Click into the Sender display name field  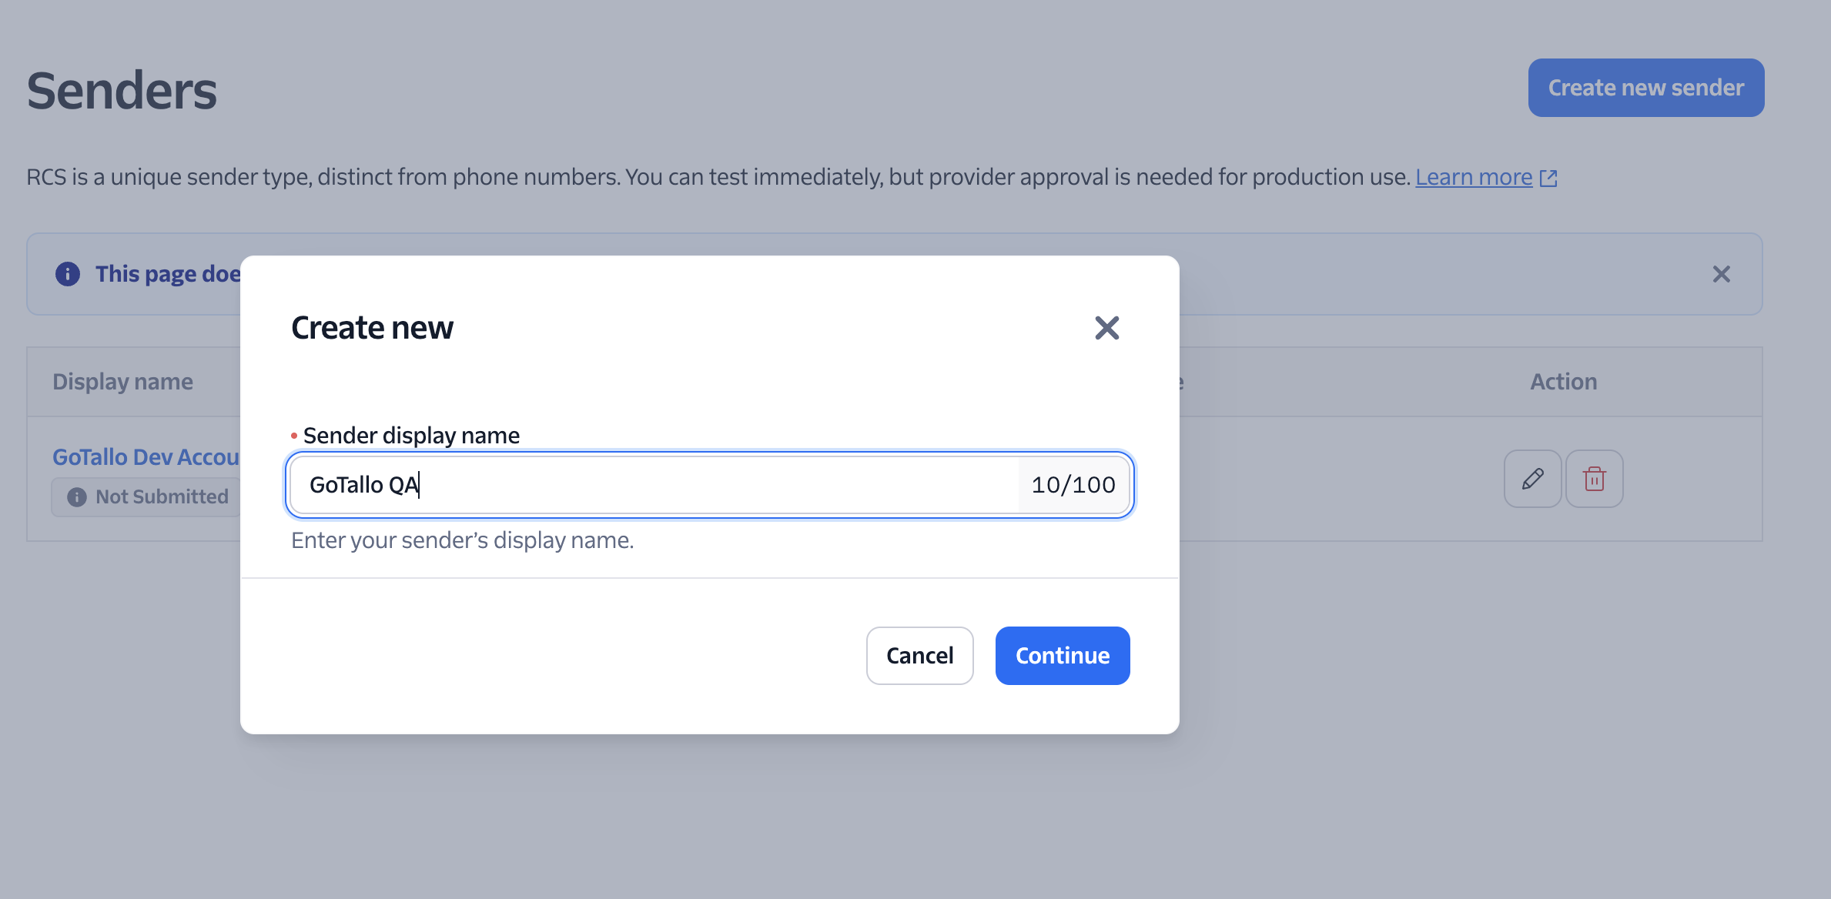654,485
